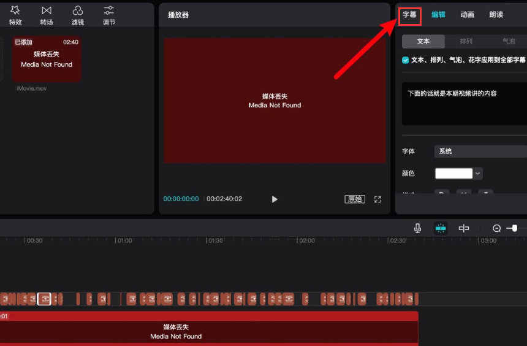Switch to the 编辑 edit tab
The image size is (527, 346).
click(438, 15)
